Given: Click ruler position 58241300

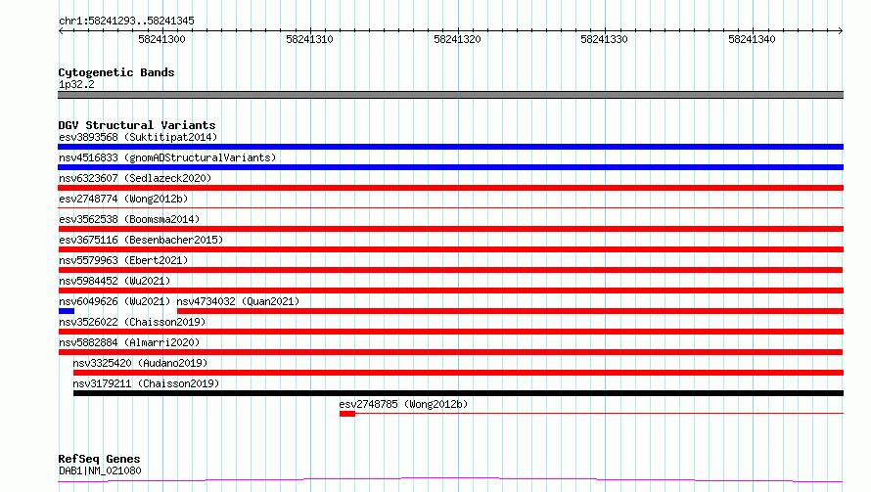Looking at the screenshot, I should (161, 39).
